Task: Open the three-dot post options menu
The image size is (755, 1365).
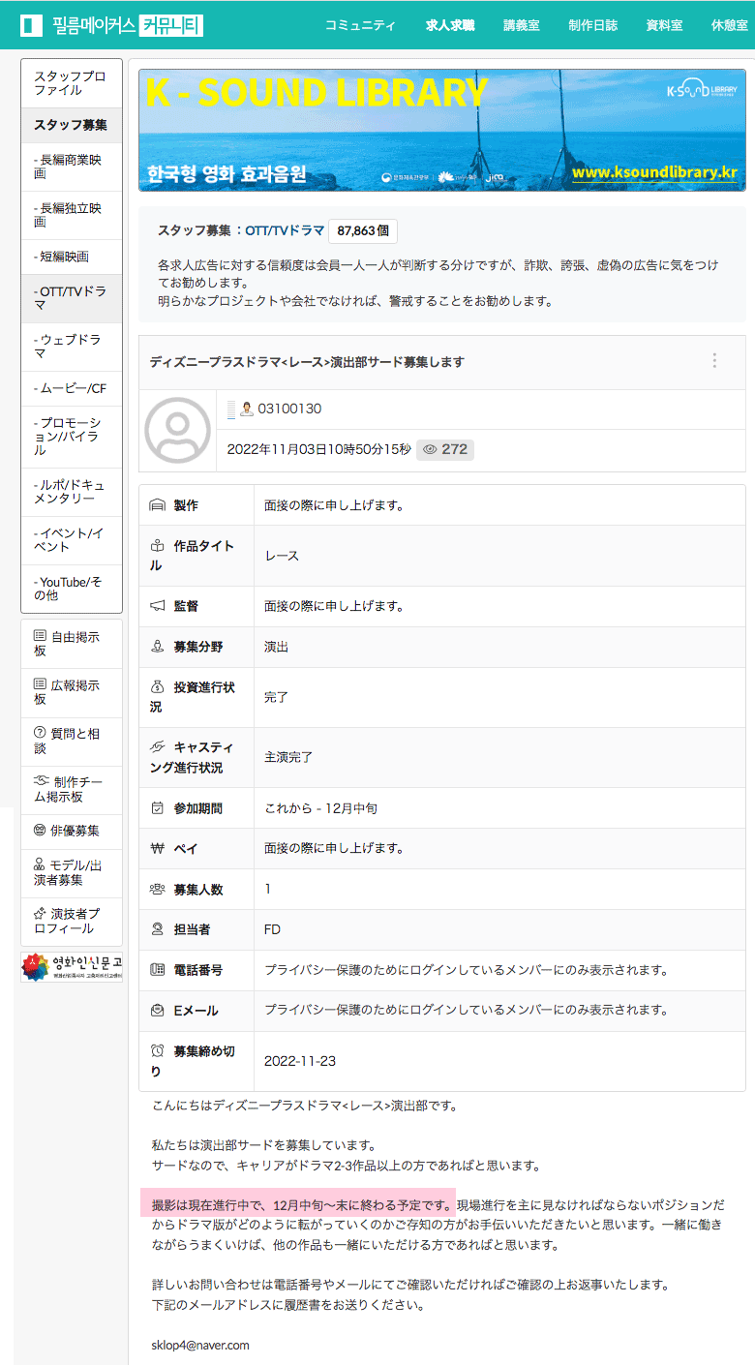Action: [714, 361]
